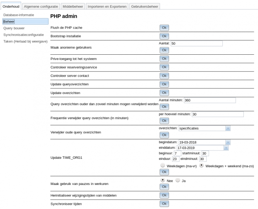Open the Middelbeheer tab
The width and height of the screenshot is (258, 209).
click(73, 6)
